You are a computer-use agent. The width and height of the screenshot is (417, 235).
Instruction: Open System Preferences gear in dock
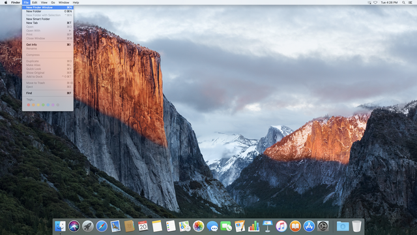[323, 227]
